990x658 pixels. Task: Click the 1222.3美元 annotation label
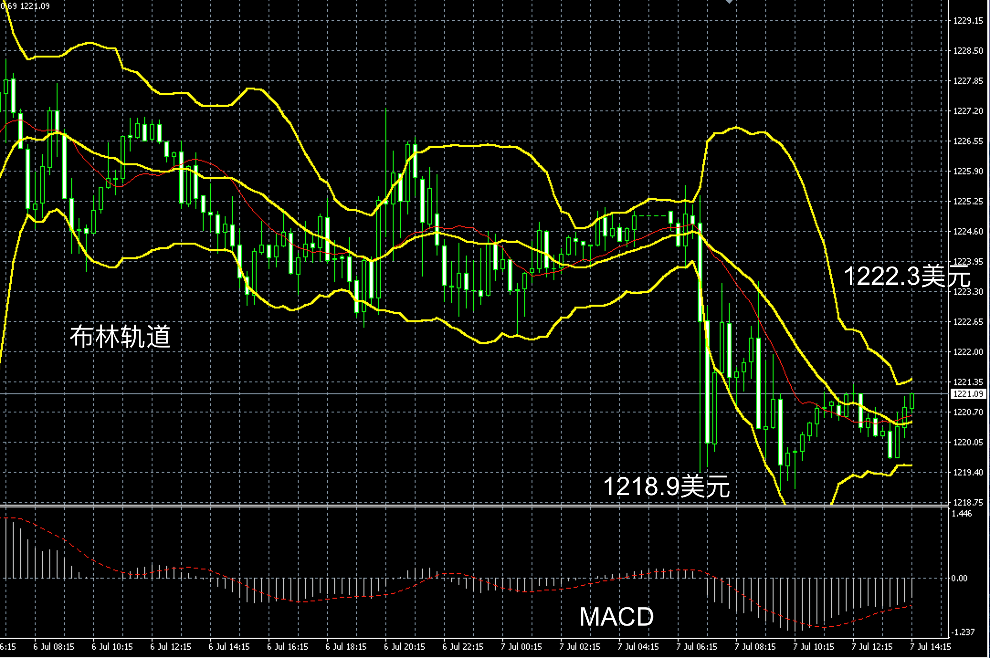pyautogui.click(x=906, y=276)
